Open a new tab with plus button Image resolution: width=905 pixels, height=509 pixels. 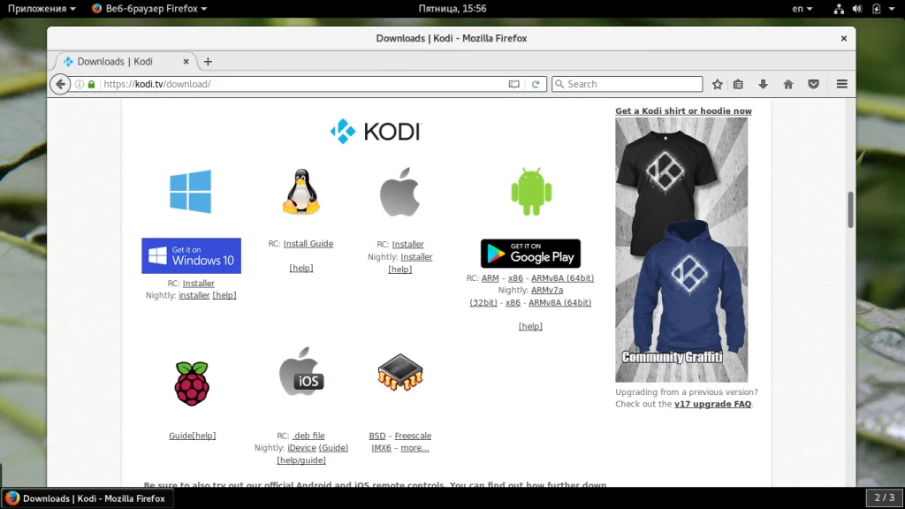208,62
